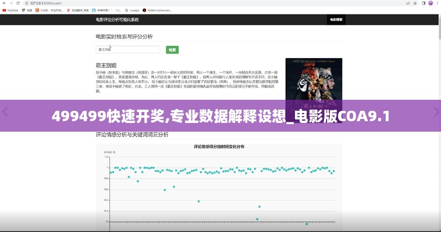The height and width of the screenshot is (232, 441).
Task: Toggle the browser side panel icon
Action: pos(424,3)
